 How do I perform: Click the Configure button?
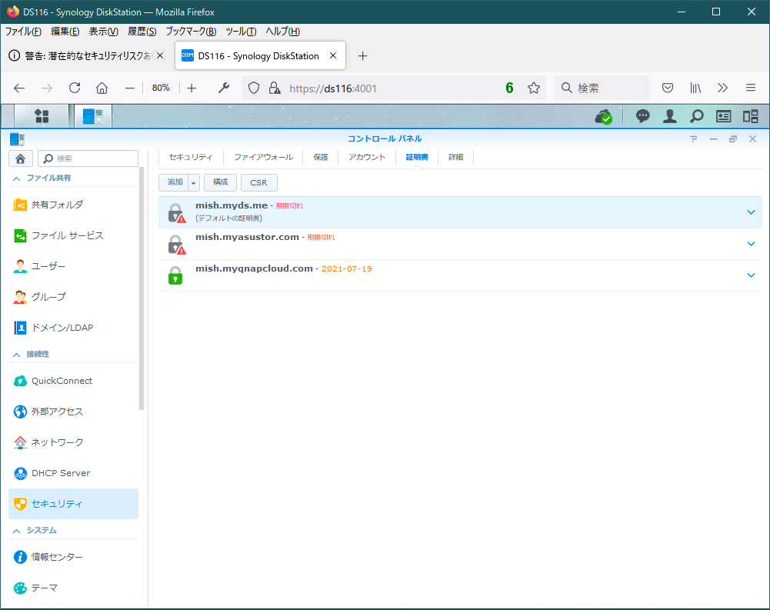coord(221,183)
